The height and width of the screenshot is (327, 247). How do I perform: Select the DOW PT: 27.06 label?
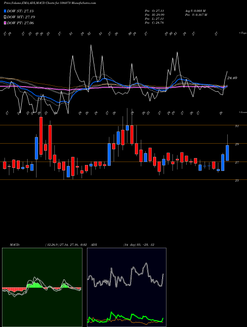click(x=20, y=23)
